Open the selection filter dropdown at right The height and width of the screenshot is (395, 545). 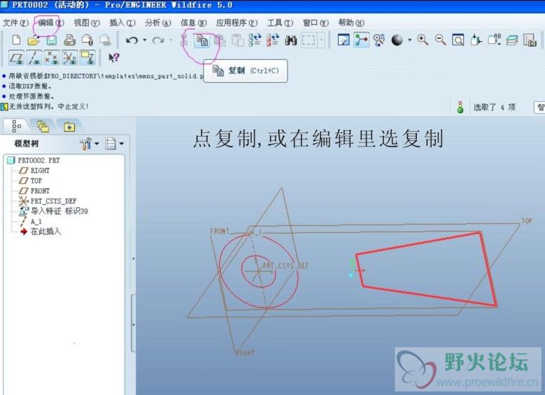pos(540,107)
